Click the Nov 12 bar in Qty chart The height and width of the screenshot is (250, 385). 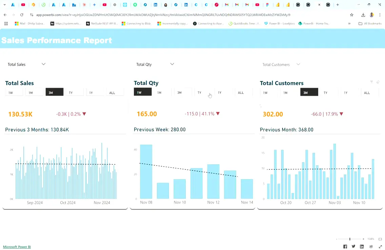[213, 181]
